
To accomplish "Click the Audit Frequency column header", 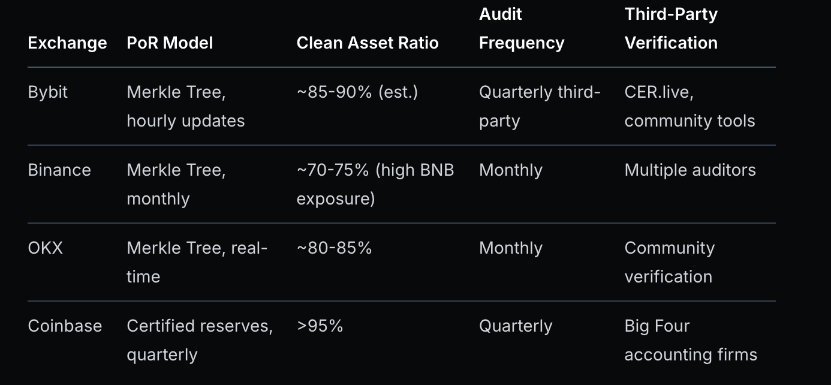I will click(522, 29).
